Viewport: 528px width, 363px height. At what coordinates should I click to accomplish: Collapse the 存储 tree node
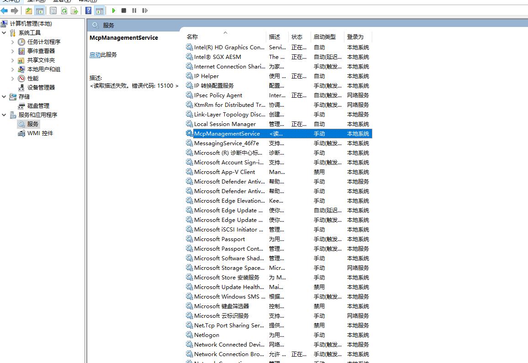4,97
